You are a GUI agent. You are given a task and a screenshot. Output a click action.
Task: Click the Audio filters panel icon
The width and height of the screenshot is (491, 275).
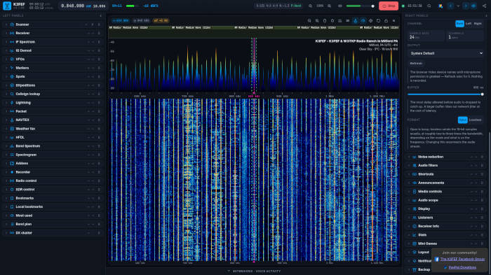click(x=415, y=166)
